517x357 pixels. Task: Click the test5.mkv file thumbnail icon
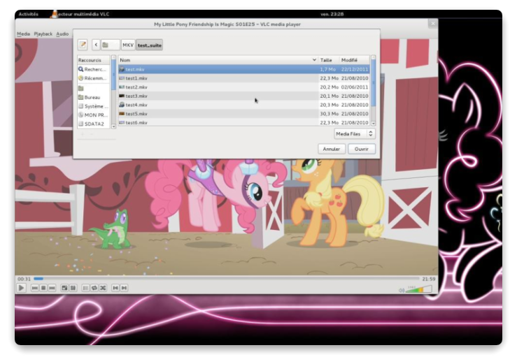(x=122, y=114)
